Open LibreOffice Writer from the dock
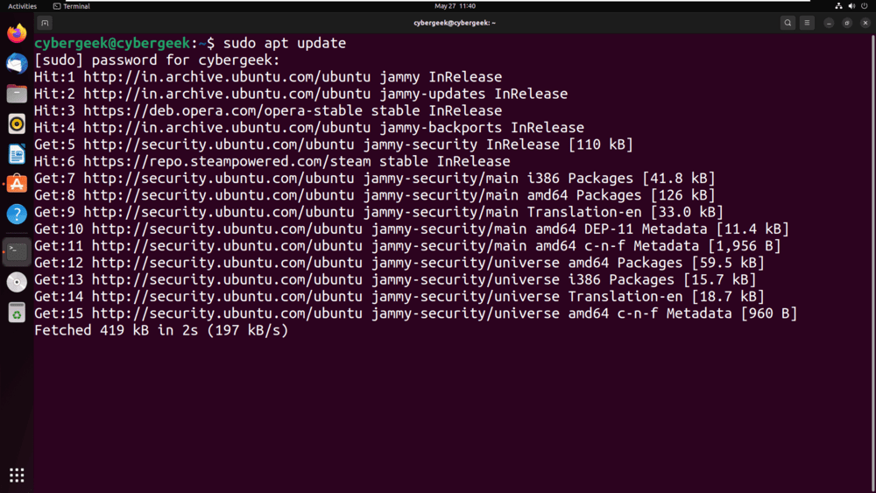The width and height of the screenshot is (876, 493). coord(17,154)
